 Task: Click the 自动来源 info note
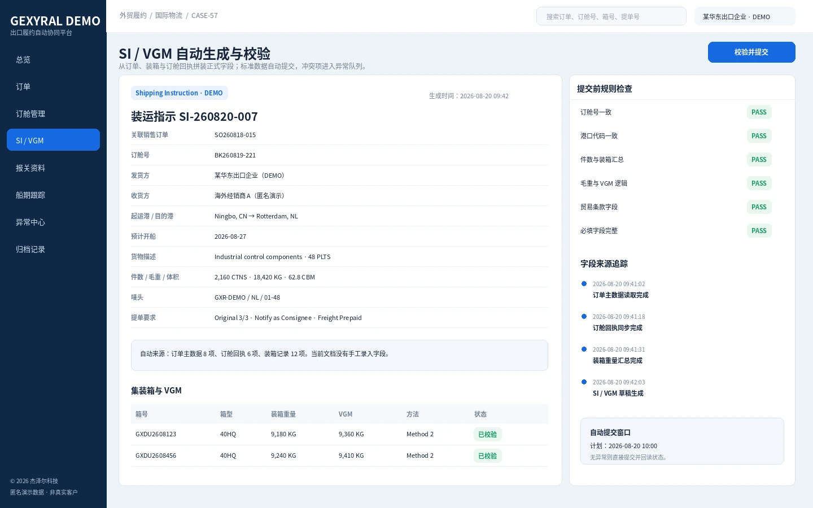click(x=339, y=355)
